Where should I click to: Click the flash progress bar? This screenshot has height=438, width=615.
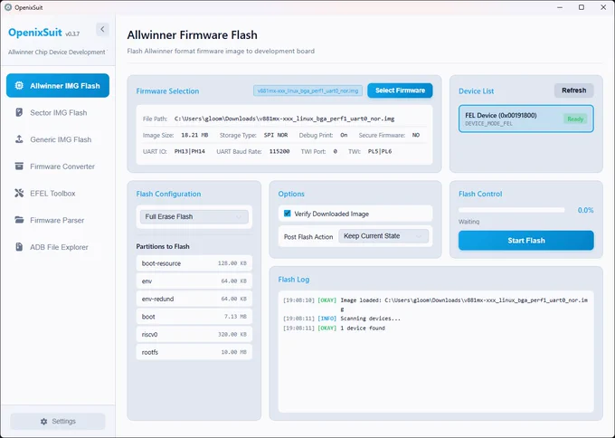coord(512,210)
